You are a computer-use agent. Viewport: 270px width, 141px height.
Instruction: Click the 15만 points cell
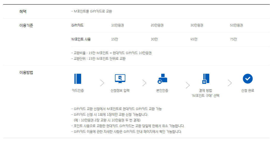tap(114, 39)
